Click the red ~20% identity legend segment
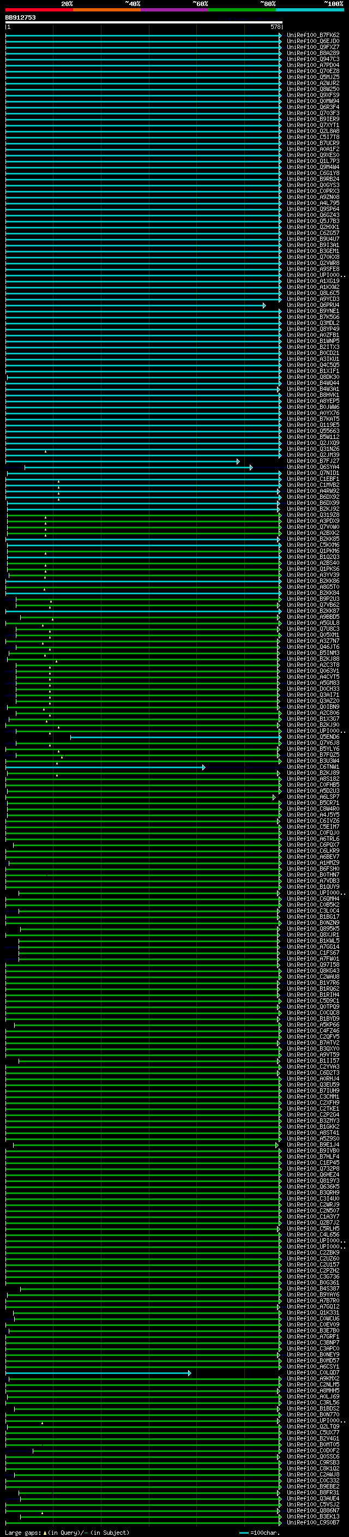This screenshot has height=1537, width=349. click(39, 10)
